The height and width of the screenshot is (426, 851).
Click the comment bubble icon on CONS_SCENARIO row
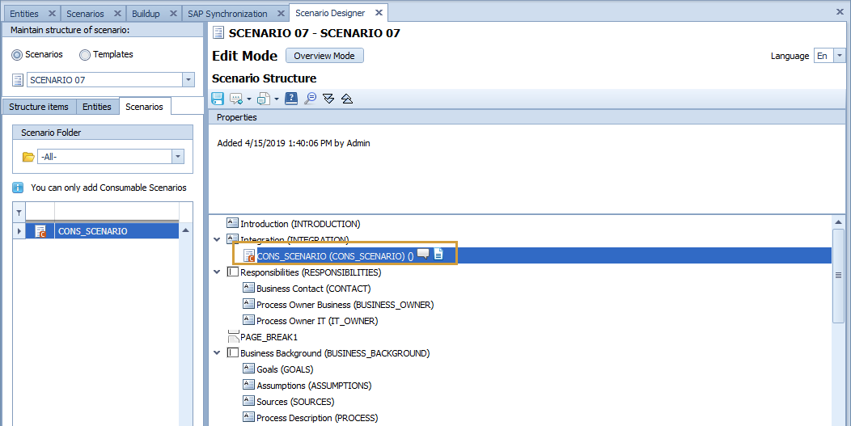(423, 255)
